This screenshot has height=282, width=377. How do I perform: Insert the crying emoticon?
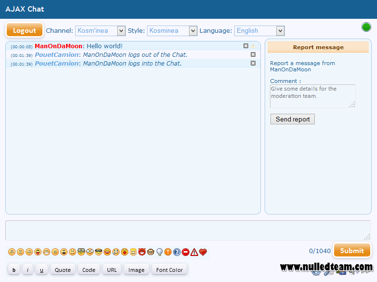pos(116,252)
